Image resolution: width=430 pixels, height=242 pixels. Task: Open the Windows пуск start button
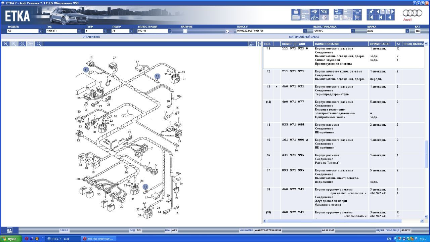(x=11, y=239)
